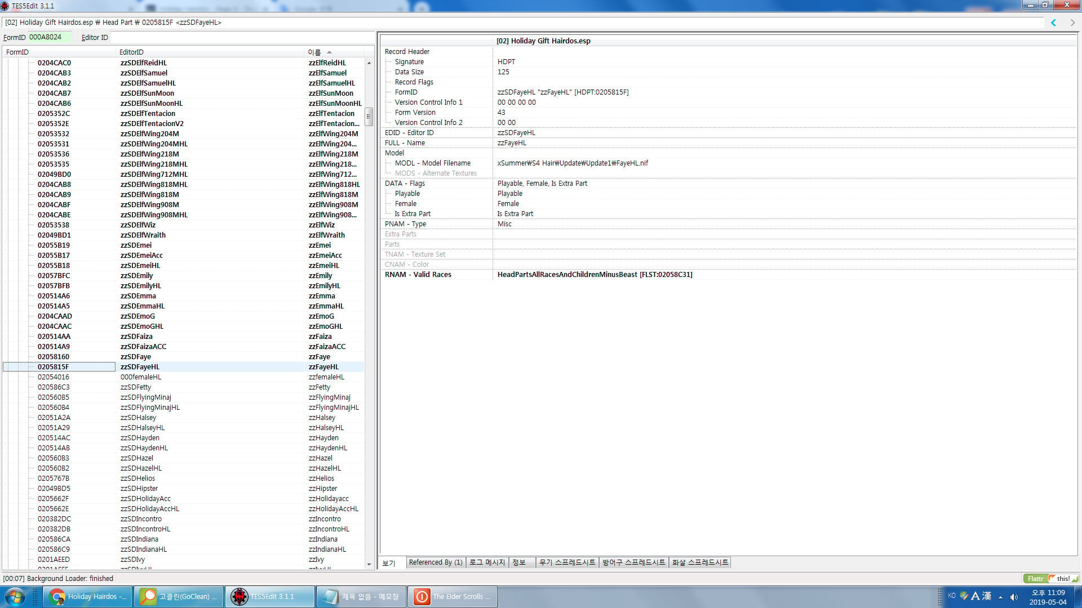
Task: Click the FULL Name zzFayeHL value
Action: 512,143
